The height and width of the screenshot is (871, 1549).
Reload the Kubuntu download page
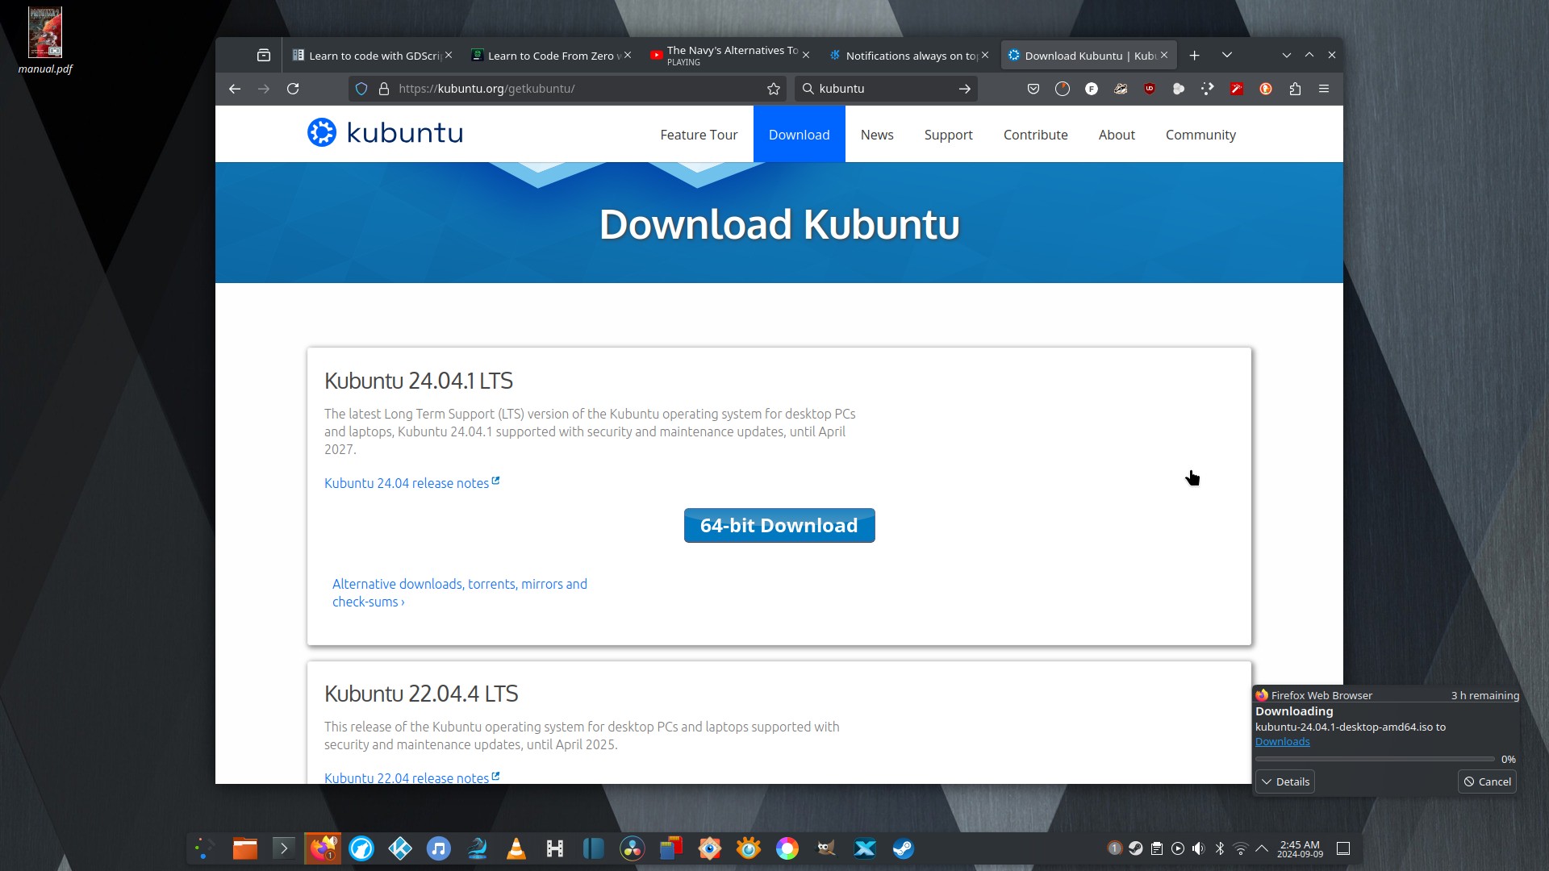pyautogui.click(x=293, y=89)
